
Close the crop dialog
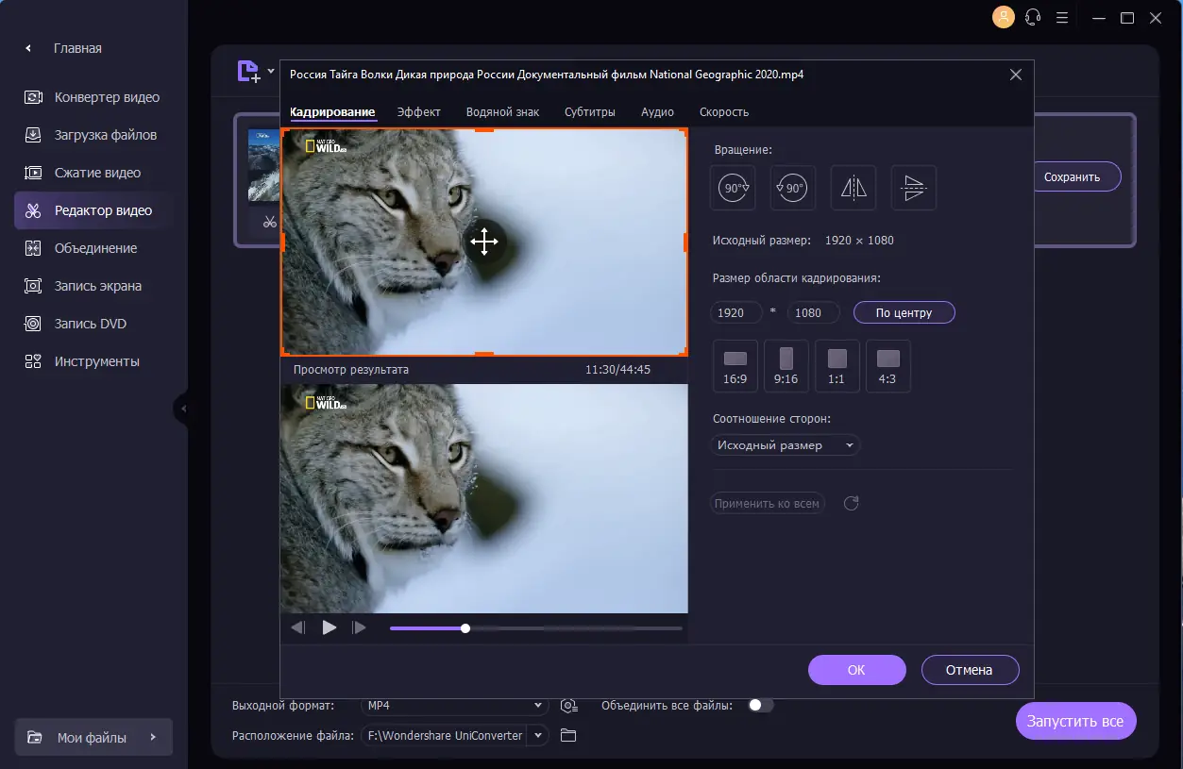(1016, 75)
